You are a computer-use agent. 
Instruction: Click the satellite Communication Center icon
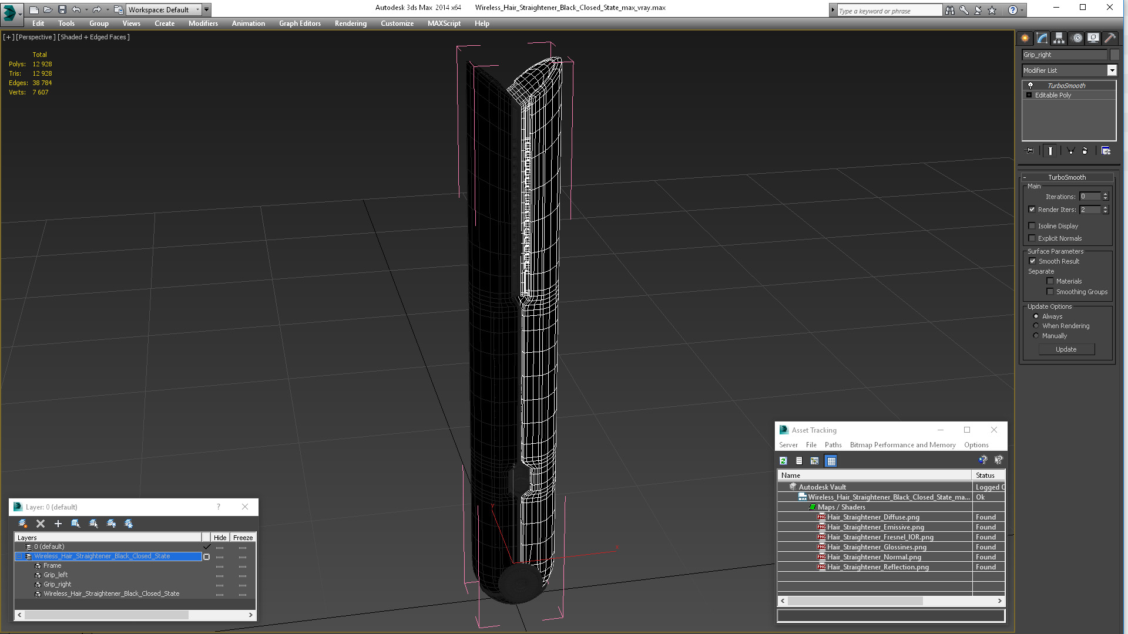978,10
